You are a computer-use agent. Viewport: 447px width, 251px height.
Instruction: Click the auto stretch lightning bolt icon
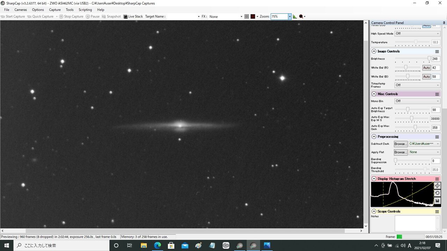[437, 186]
